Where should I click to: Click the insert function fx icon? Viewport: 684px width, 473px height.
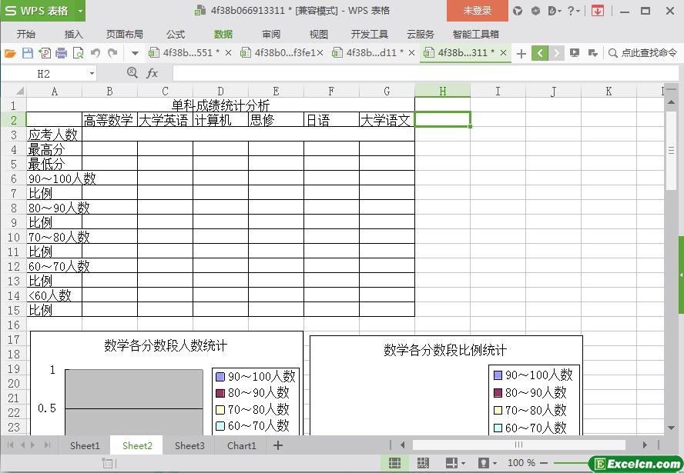153,73
